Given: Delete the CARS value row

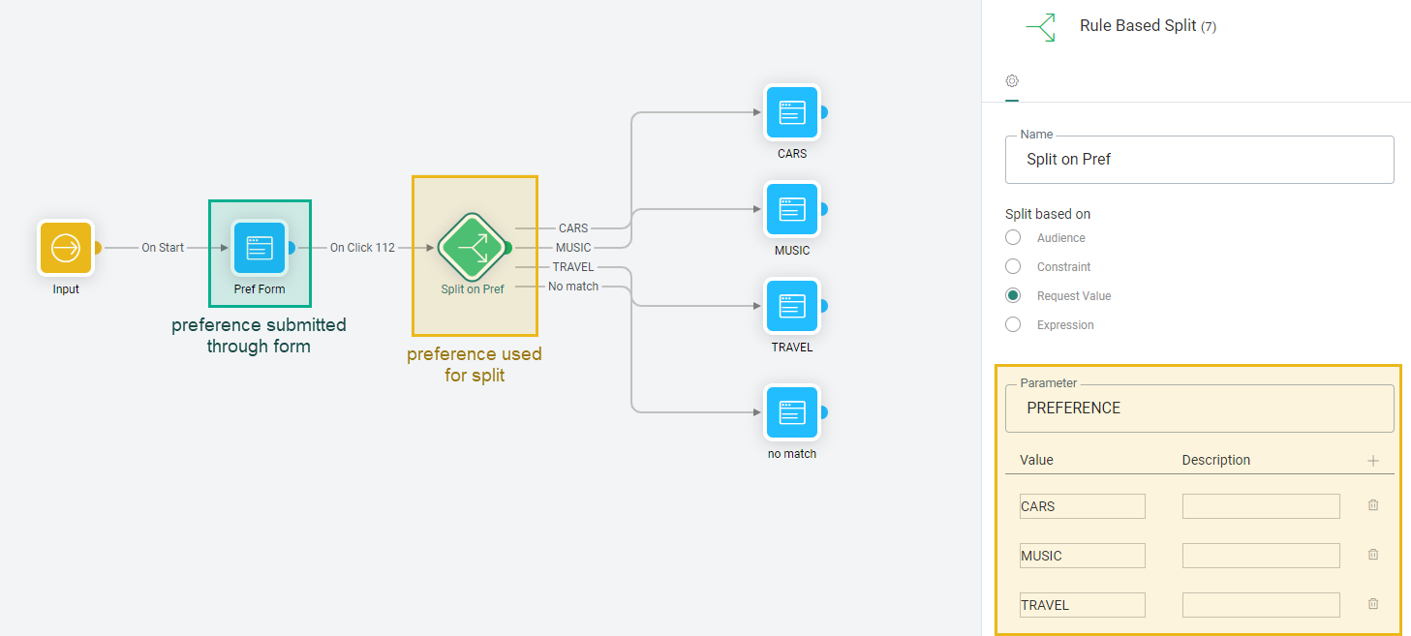Looking at the screenshot, I should tap(1372, 505).
